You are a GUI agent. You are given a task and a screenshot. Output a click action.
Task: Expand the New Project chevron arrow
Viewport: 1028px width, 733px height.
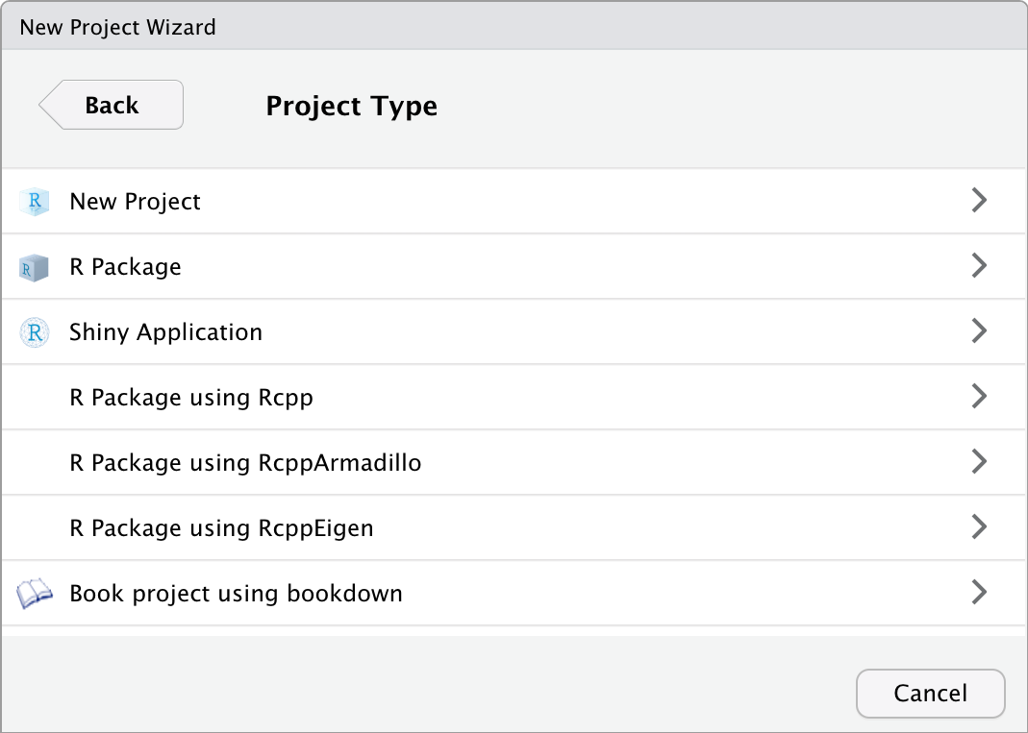[x=979, y=200]
